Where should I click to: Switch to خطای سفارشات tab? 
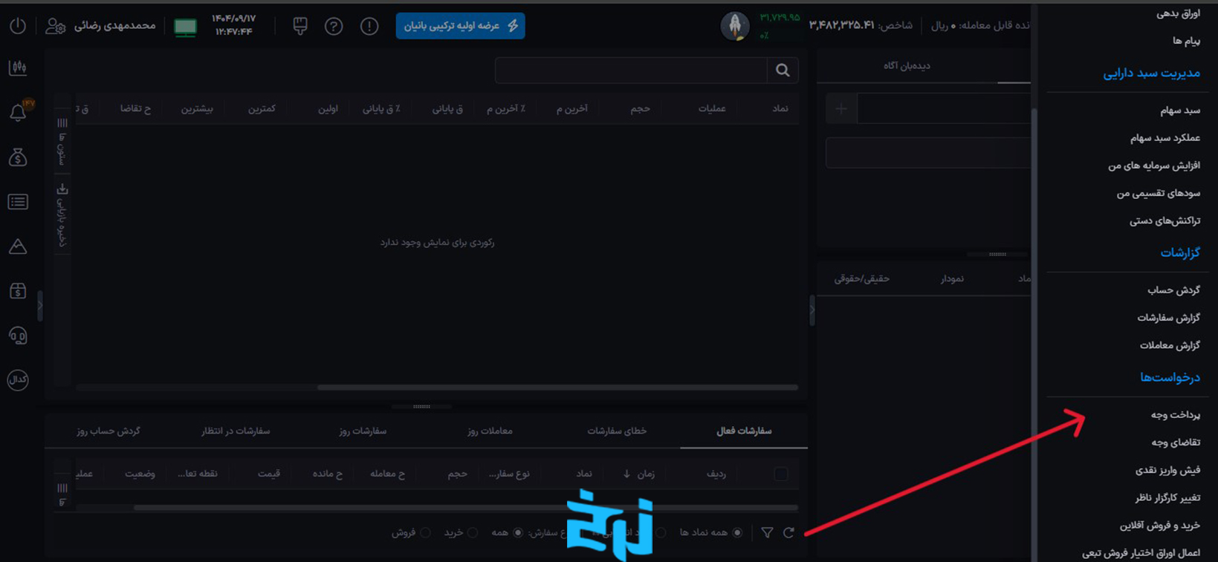pyautogui.click(x=617, y=431)
